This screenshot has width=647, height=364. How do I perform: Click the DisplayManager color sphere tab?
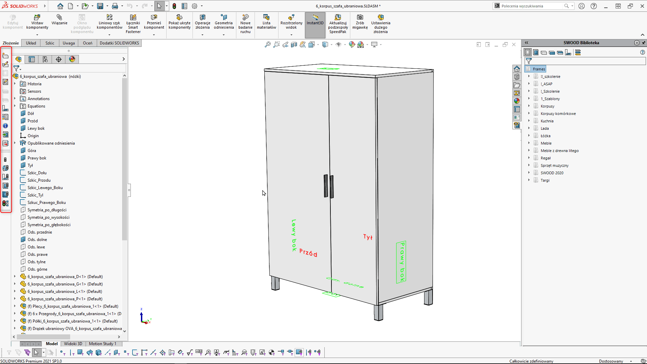pos(72,59)
